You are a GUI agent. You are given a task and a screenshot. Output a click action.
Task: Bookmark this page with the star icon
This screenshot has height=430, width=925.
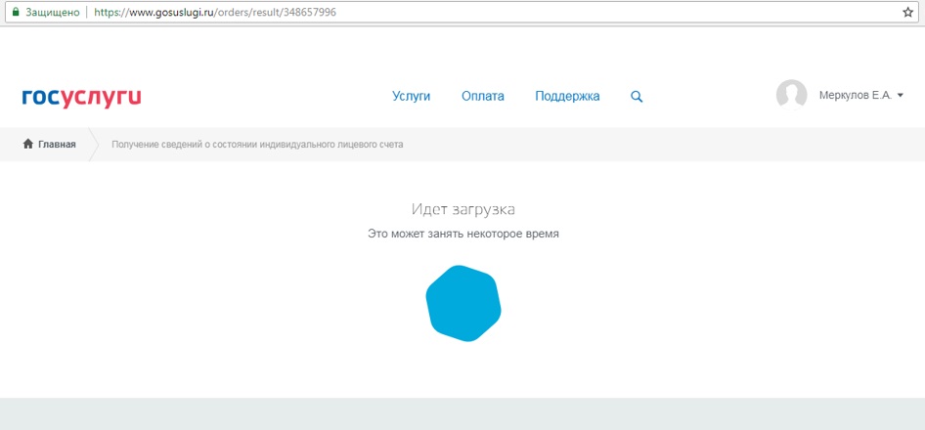pyautogui.click(x=906, y=13)
